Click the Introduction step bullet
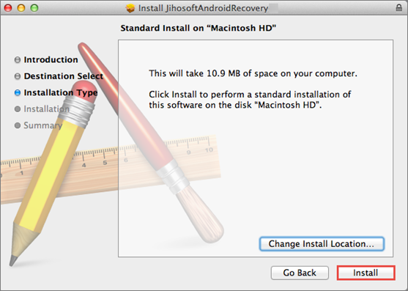 click(18, 60)
